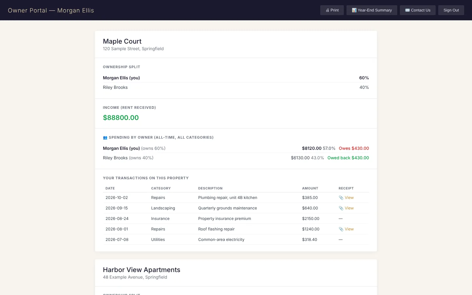The height and width of the screenshot is (295, 472).
Task: Click the $6130.00 spending amount
Action: 300,158
